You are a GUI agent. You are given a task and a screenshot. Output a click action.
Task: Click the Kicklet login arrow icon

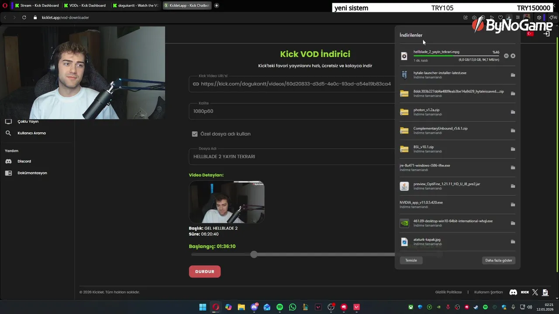[x=546, y=34]
